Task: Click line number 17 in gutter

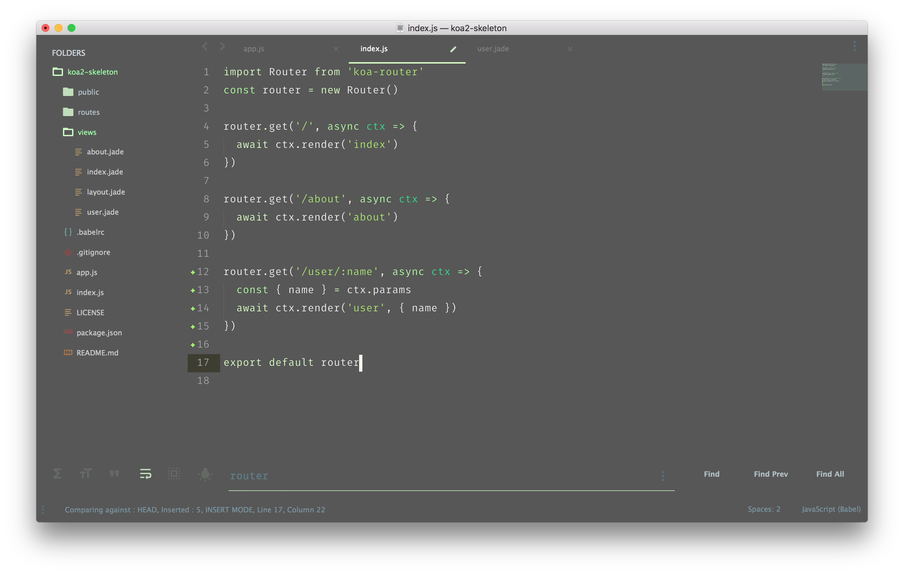Action: (203, 363)
